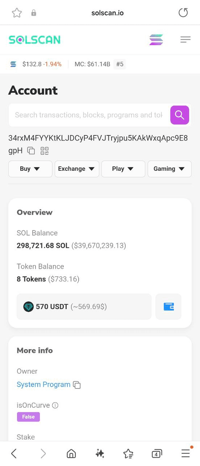Open the System Program link
The width and height of the screenshot is (200, 466).
pyautogui.click(x=43, y=384)
